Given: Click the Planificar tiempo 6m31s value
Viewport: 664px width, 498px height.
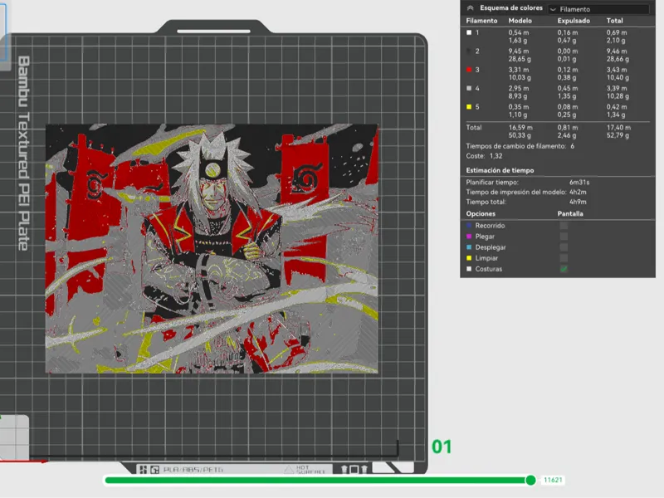Looking at the screenshot, I should point(579,183).
